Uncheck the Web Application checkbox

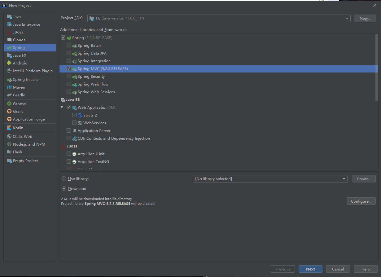coord(69,107)
